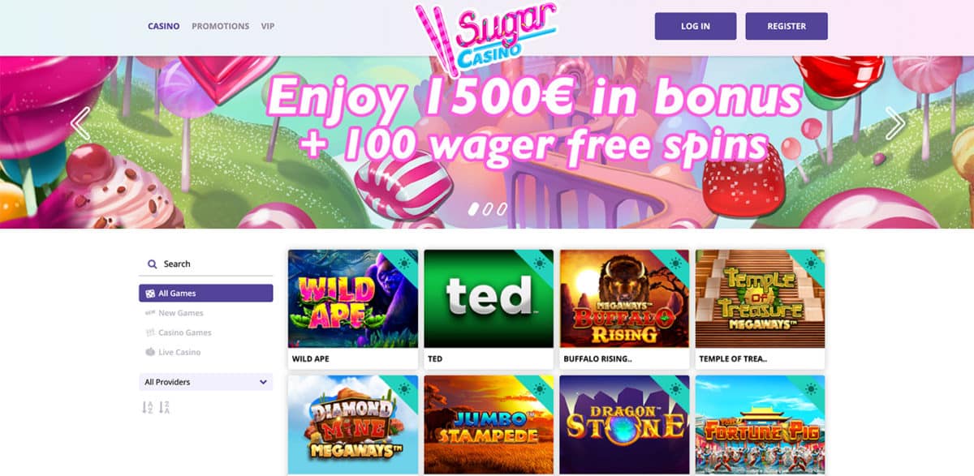974x476 pixels.
Task: Select the third banner slide indicator
Action: 502,208
